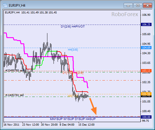Click MN1SUP W1SUP D1SUP H4SUP label
155x130 pixels.
tap(73, 119)
